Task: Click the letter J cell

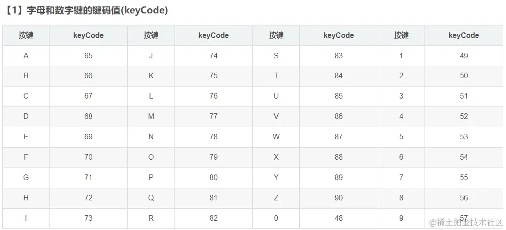Action: (x=151, y=56)
